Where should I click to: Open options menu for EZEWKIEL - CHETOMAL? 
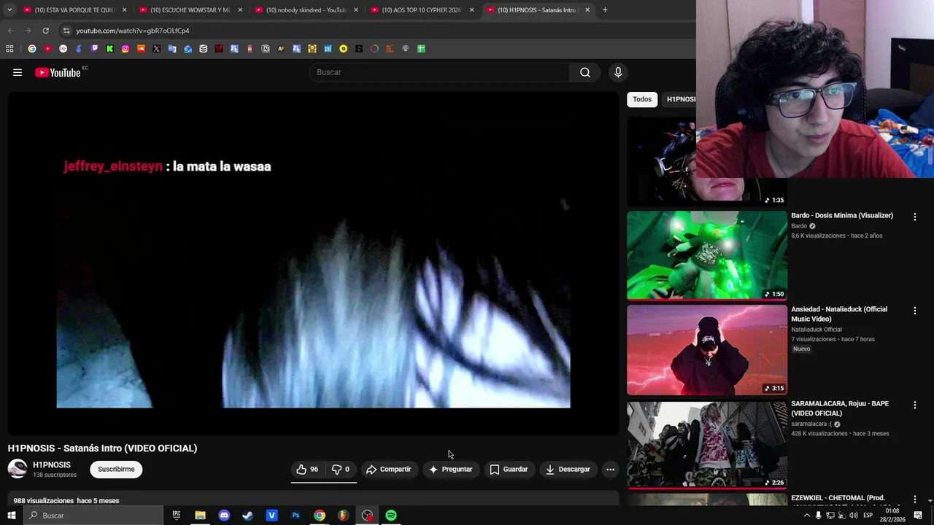pos(914,499)
